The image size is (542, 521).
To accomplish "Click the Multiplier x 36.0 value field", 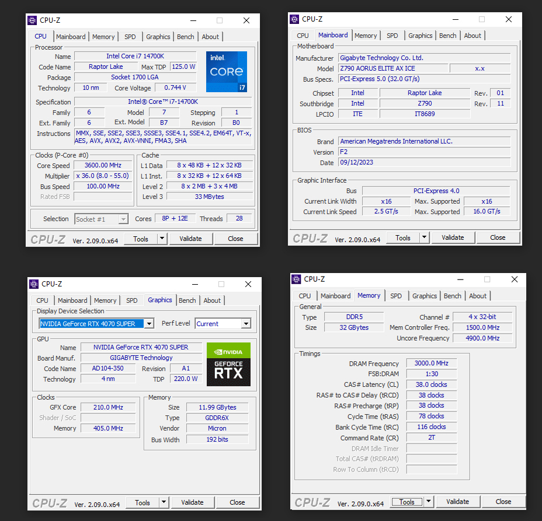I will 103,176.
